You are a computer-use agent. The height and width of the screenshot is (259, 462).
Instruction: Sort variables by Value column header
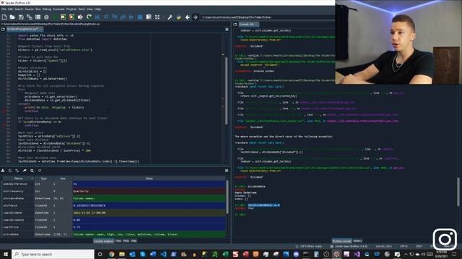click(149, 178)
